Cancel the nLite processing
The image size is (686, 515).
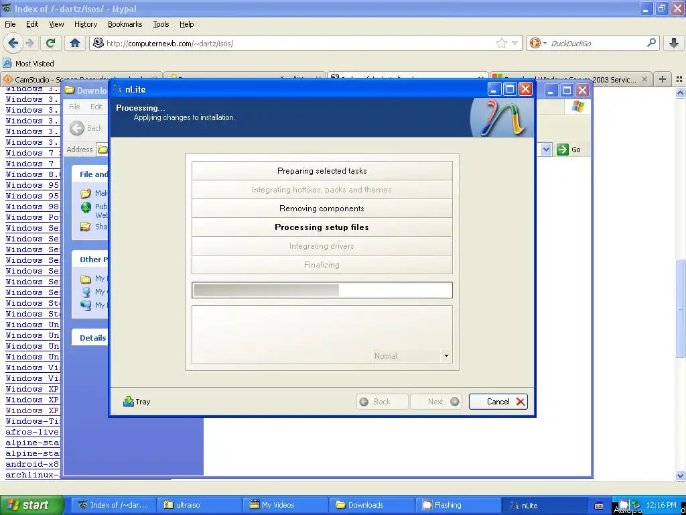pos(498,402)
